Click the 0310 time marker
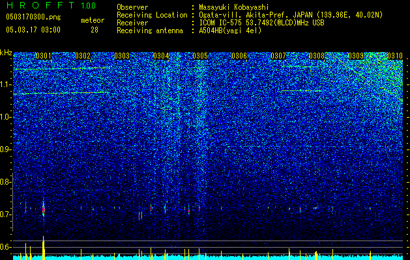 tap(395, 56)
